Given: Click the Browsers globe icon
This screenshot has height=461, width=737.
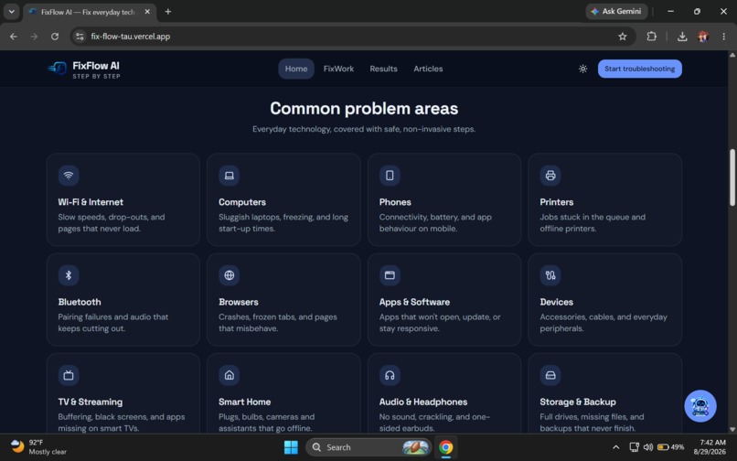Looking at the screenshot, I should [229, 275].
